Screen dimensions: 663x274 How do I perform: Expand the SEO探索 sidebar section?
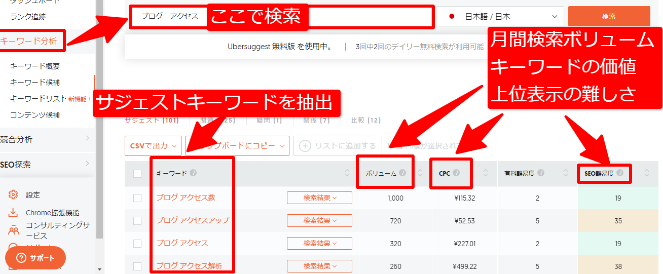pyautogui.click(x=47, y=165)
